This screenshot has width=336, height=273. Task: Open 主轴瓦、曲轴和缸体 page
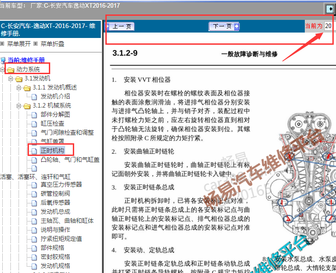coord(67,221)
